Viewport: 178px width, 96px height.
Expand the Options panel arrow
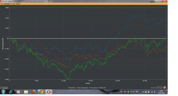pos(1,88)
